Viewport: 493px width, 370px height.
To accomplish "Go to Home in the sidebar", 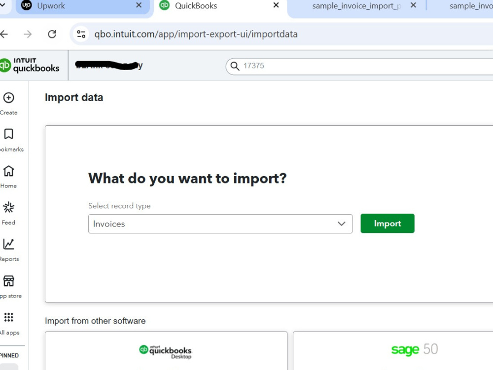I will click(x=8, y=177).
